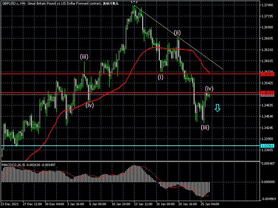Click the 1.36310 price axis value

[267, 50]
